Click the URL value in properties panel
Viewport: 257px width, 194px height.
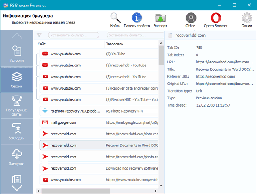(x=224, y=62)
